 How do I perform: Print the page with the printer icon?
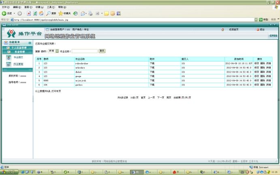tap(90, 13)
